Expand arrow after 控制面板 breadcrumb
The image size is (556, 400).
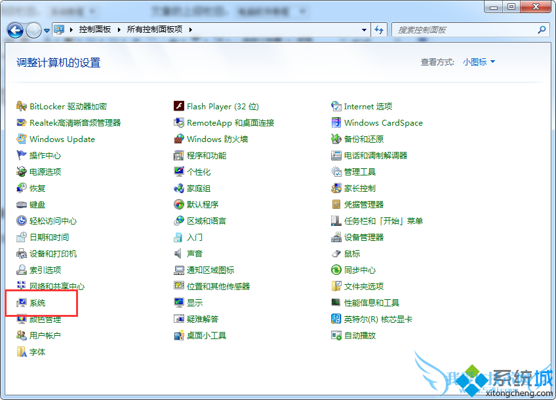[x=119, y=29]
